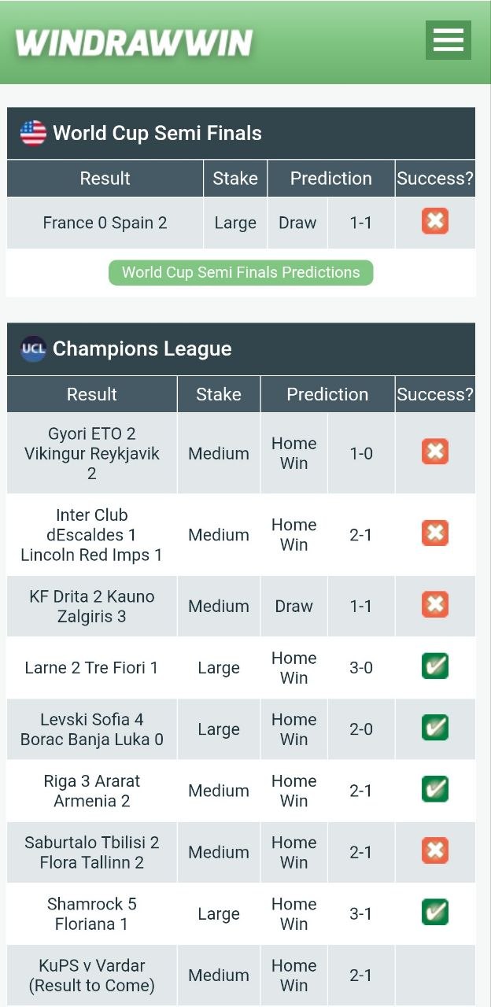Select the Champions League heading
This screenshot has height=1007, width=491.
click(x=142, y=349)
